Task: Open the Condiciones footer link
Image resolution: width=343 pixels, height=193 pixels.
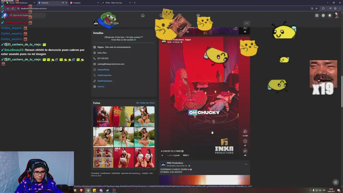Action: click(105, 173)
